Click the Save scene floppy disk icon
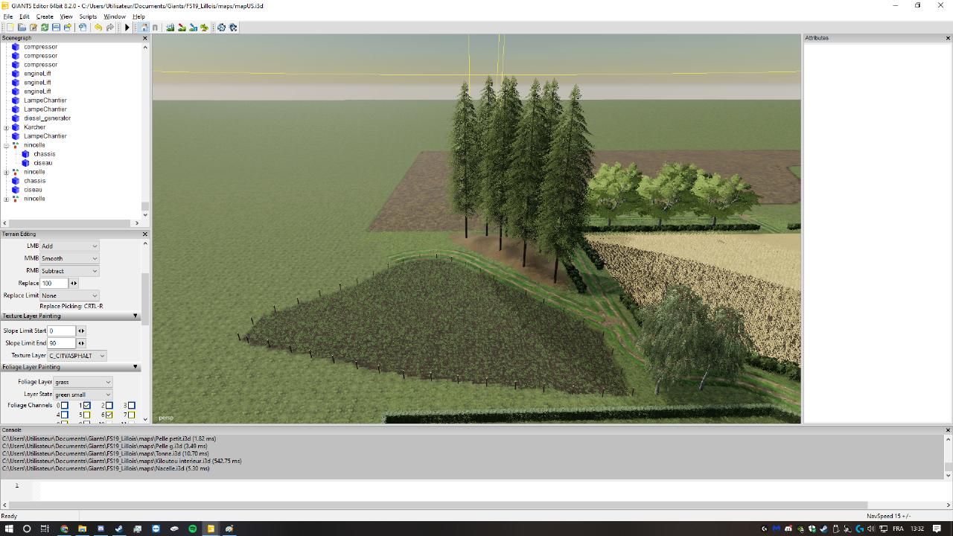953x536 pixels. coord(56,28)
